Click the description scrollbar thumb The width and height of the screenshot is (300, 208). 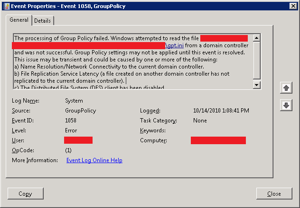[x=256, y=60]
